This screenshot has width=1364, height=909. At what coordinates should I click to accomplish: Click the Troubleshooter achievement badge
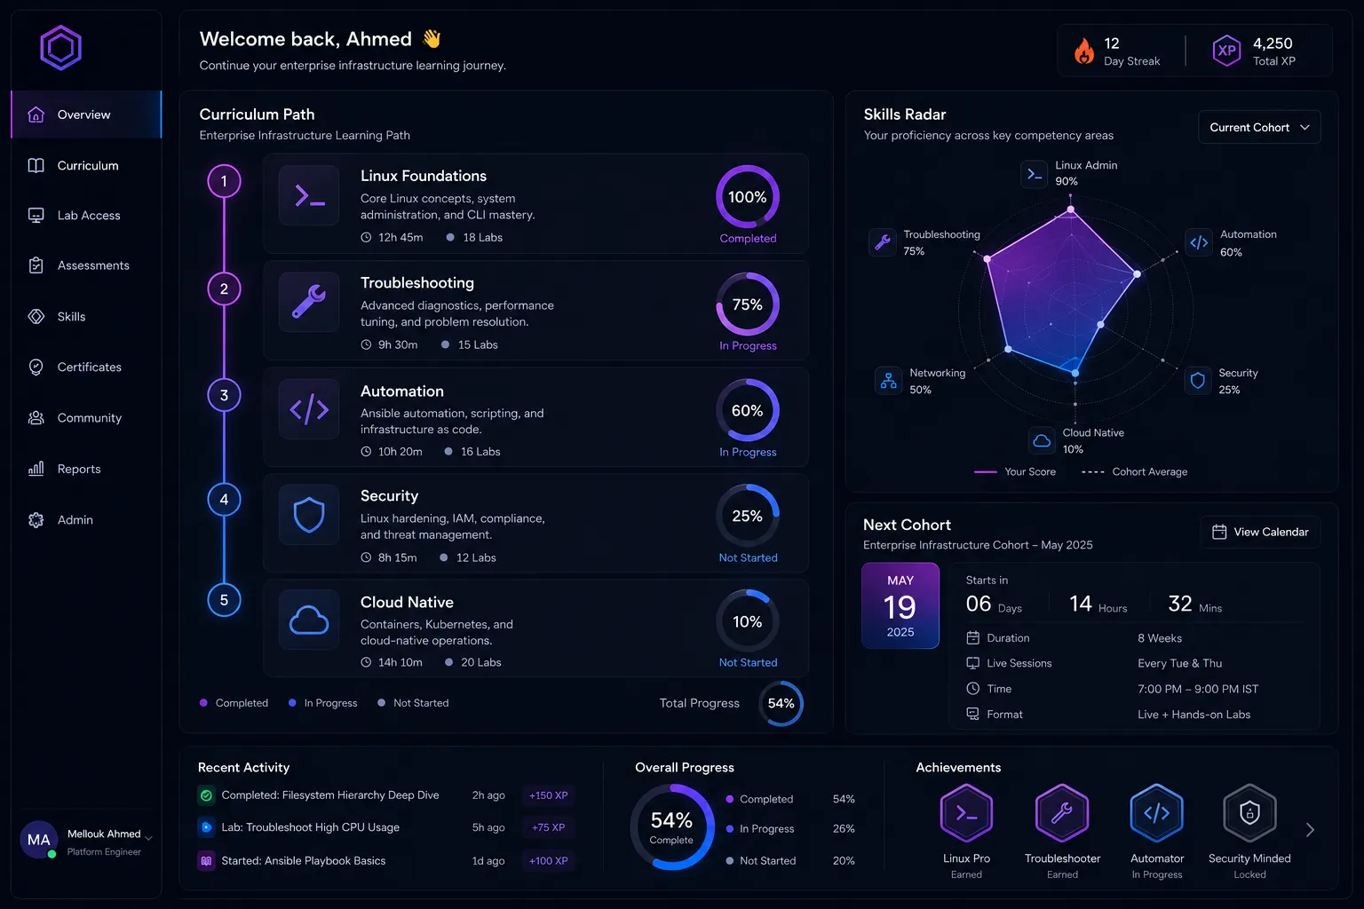(x=1062, y=813)
